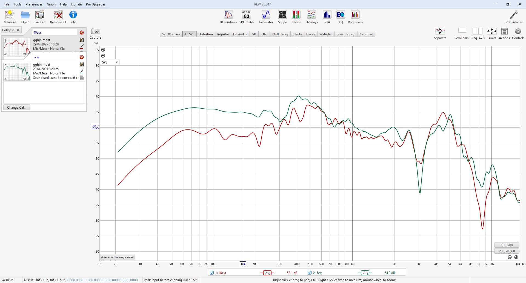
Task: Toggle the 2: 5см trace checkbox
Action: 310,273
